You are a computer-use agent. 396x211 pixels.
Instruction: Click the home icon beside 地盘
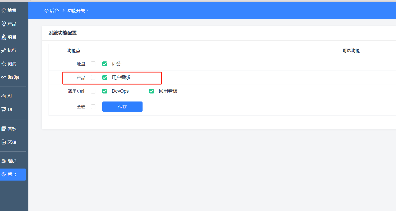3,10
